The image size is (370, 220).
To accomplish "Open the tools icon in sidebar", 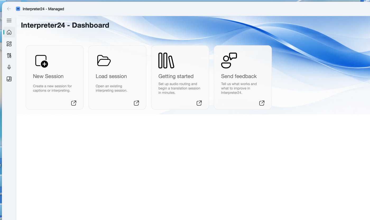I will 9,55.
